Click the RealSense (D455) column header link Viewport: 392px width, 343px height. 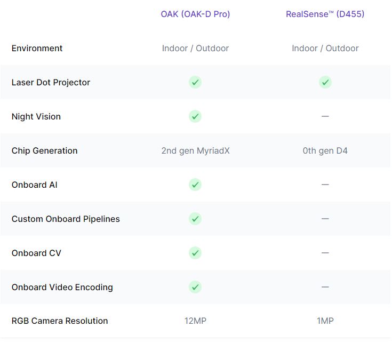[325, 14]
